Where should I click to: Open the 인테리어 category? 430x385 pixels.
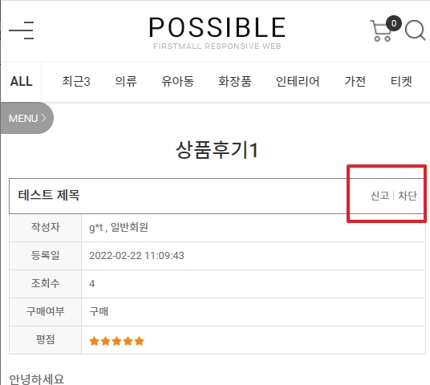(298, 82)
